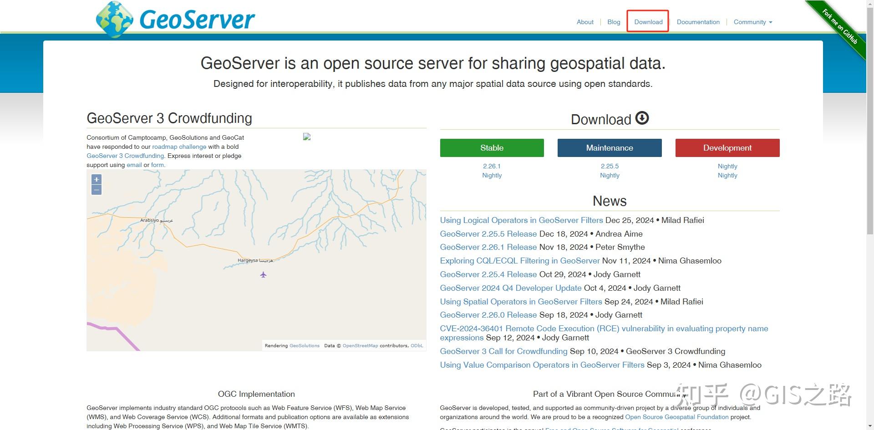
Task: Click the green Stable download button
Action: coord(492,147)
